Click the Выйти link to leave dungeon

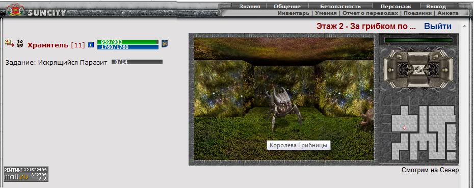(438, 26)
